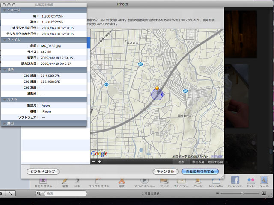274x205 pixels.
Task: Click the 機種 value iPhone
Action: [47, 111]
